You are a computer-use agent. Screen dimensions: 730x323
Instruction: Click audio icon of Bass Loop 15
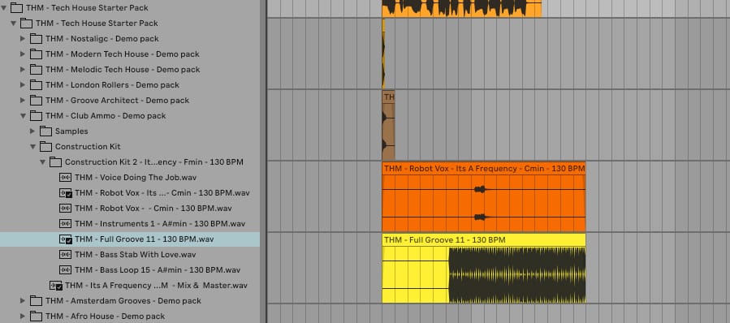66,270
